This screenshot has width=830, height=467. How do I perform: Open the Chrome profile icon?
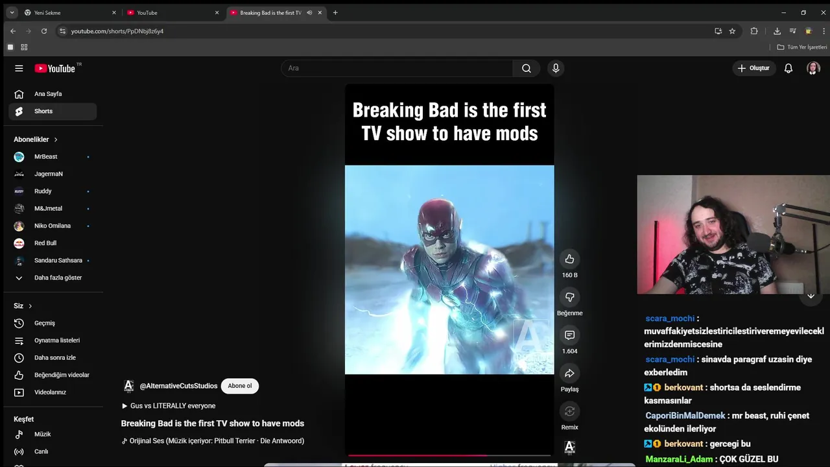pyautogui.click(x=809, y=30)
